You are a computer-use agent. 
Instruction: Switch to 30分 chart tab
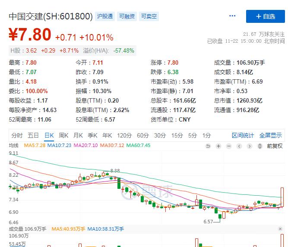point(160,135)
